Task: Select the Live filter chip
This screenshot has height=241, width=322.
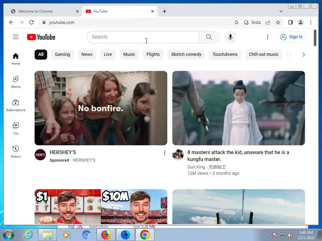Action: (x=108, y=55)
